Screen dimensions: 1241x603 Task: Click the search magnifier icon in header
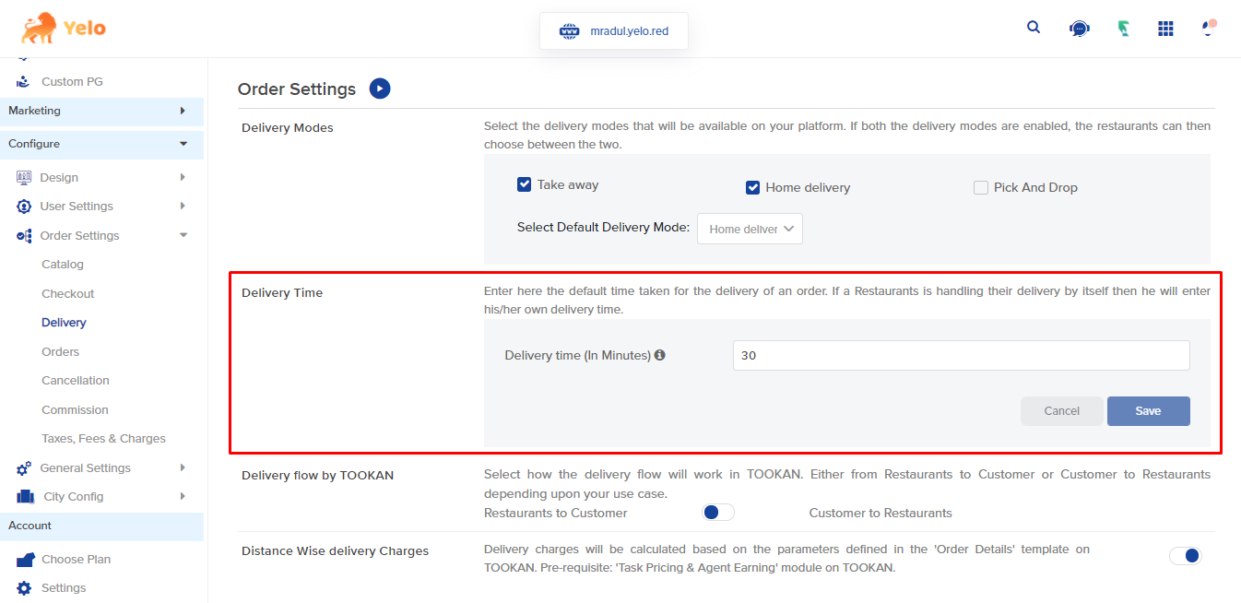[1034, 28]
